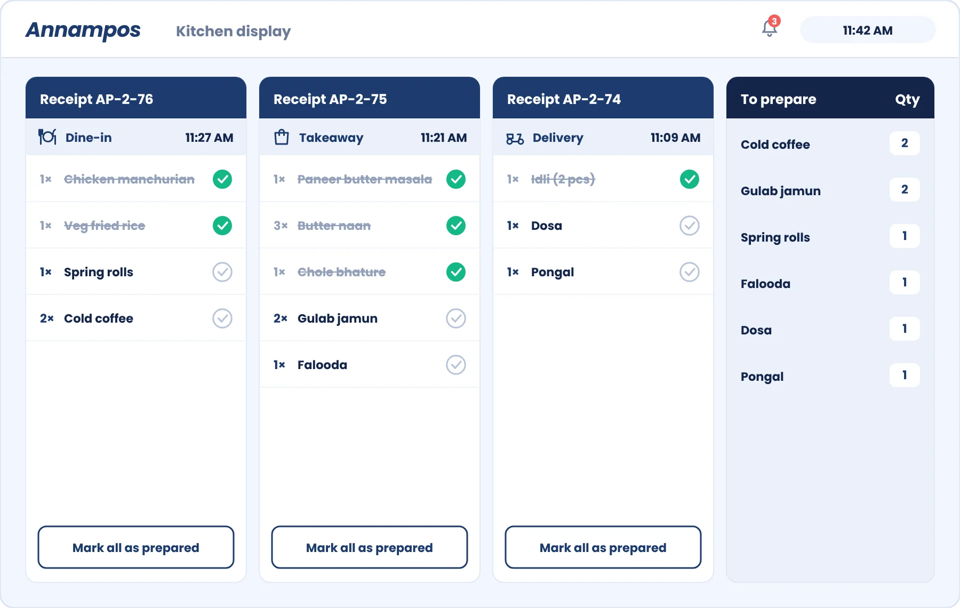Click the 11:09 AM order time
Viewport: 960px width, 608px height.
click(676, 138)
